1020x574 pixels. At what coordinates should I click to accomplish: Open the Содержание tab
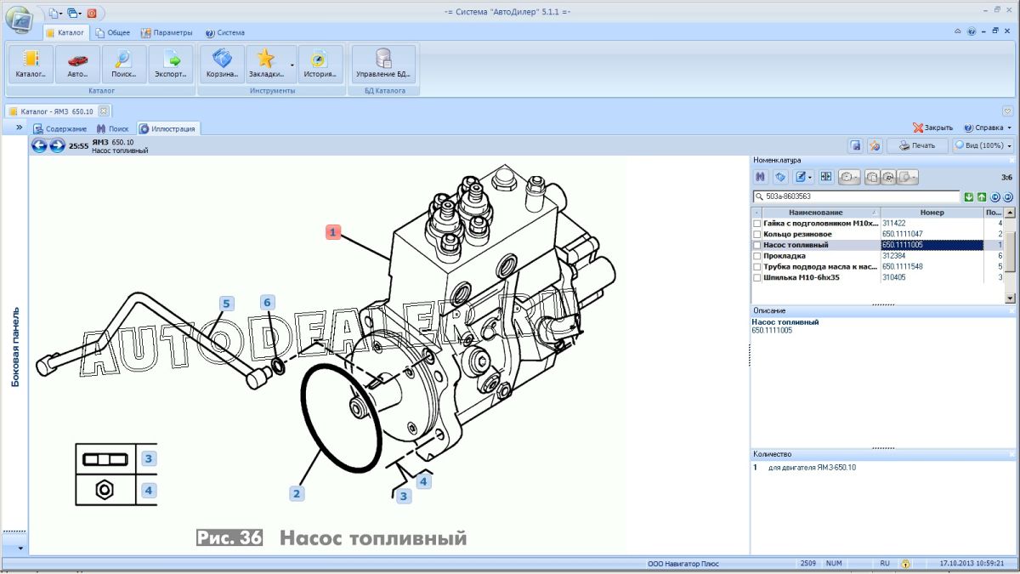pos(60,128)
